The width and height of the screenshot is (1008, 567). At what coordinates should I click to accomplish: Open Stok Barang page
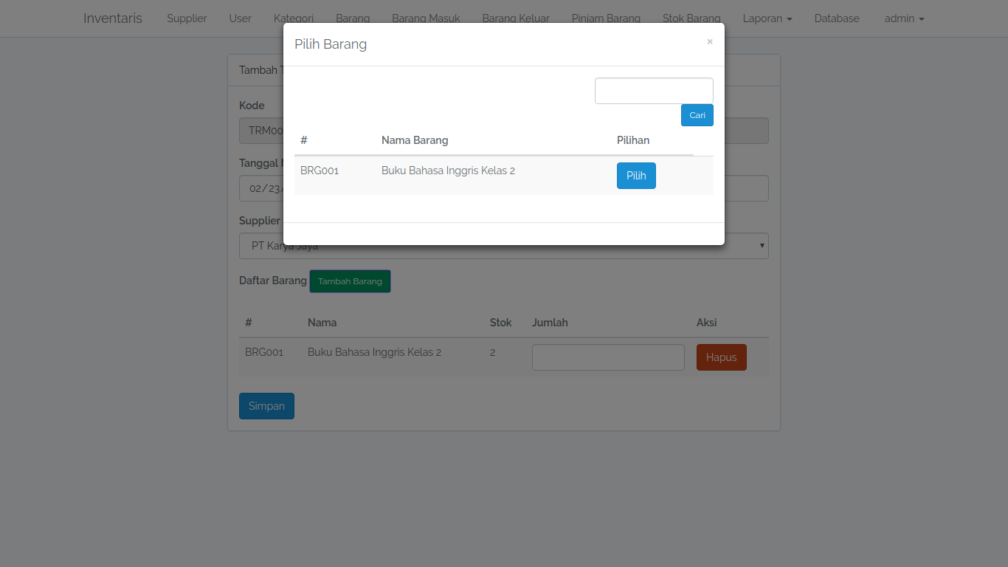(691, 18)
